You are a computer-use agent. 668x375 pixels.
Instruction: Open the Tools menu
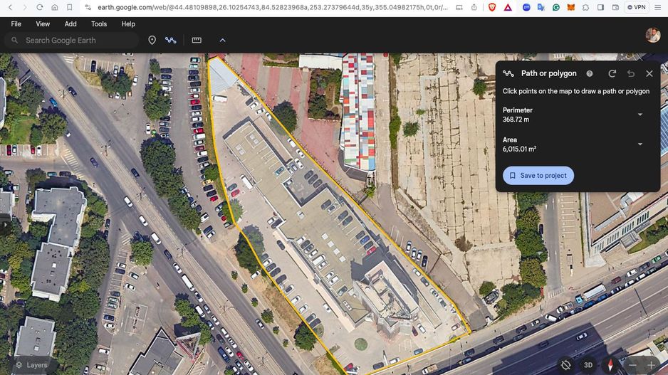[x=99, y=23]
